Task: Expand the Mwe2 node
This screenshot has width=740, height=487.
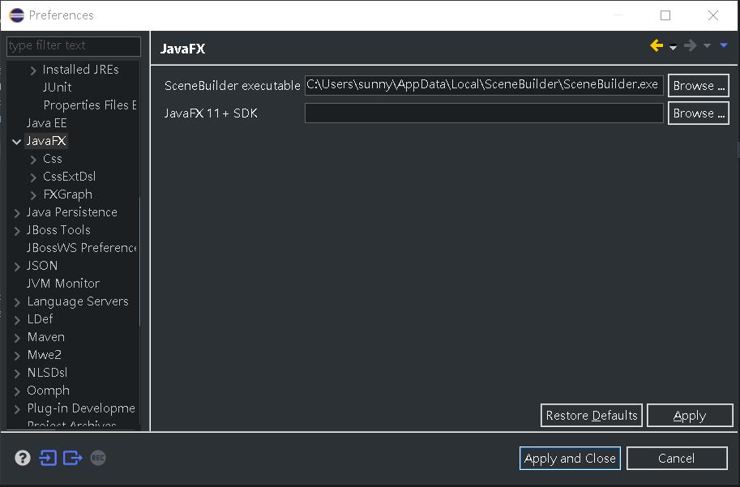Action: pos(17,356)
